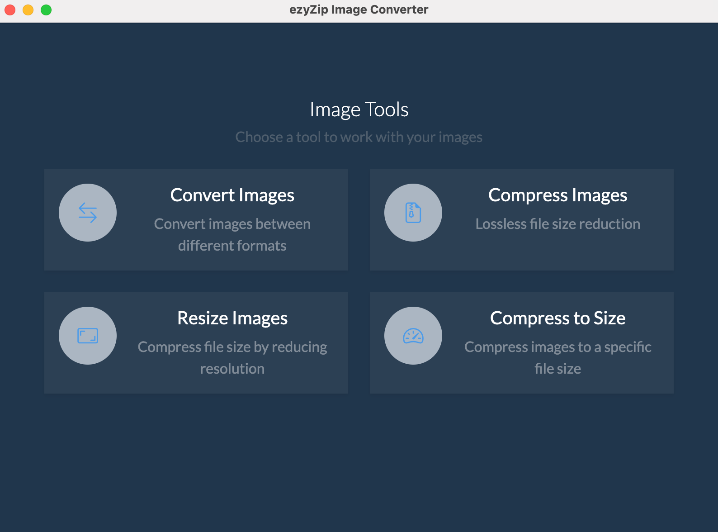Open the Compress Images tool title

coord(558,195)
